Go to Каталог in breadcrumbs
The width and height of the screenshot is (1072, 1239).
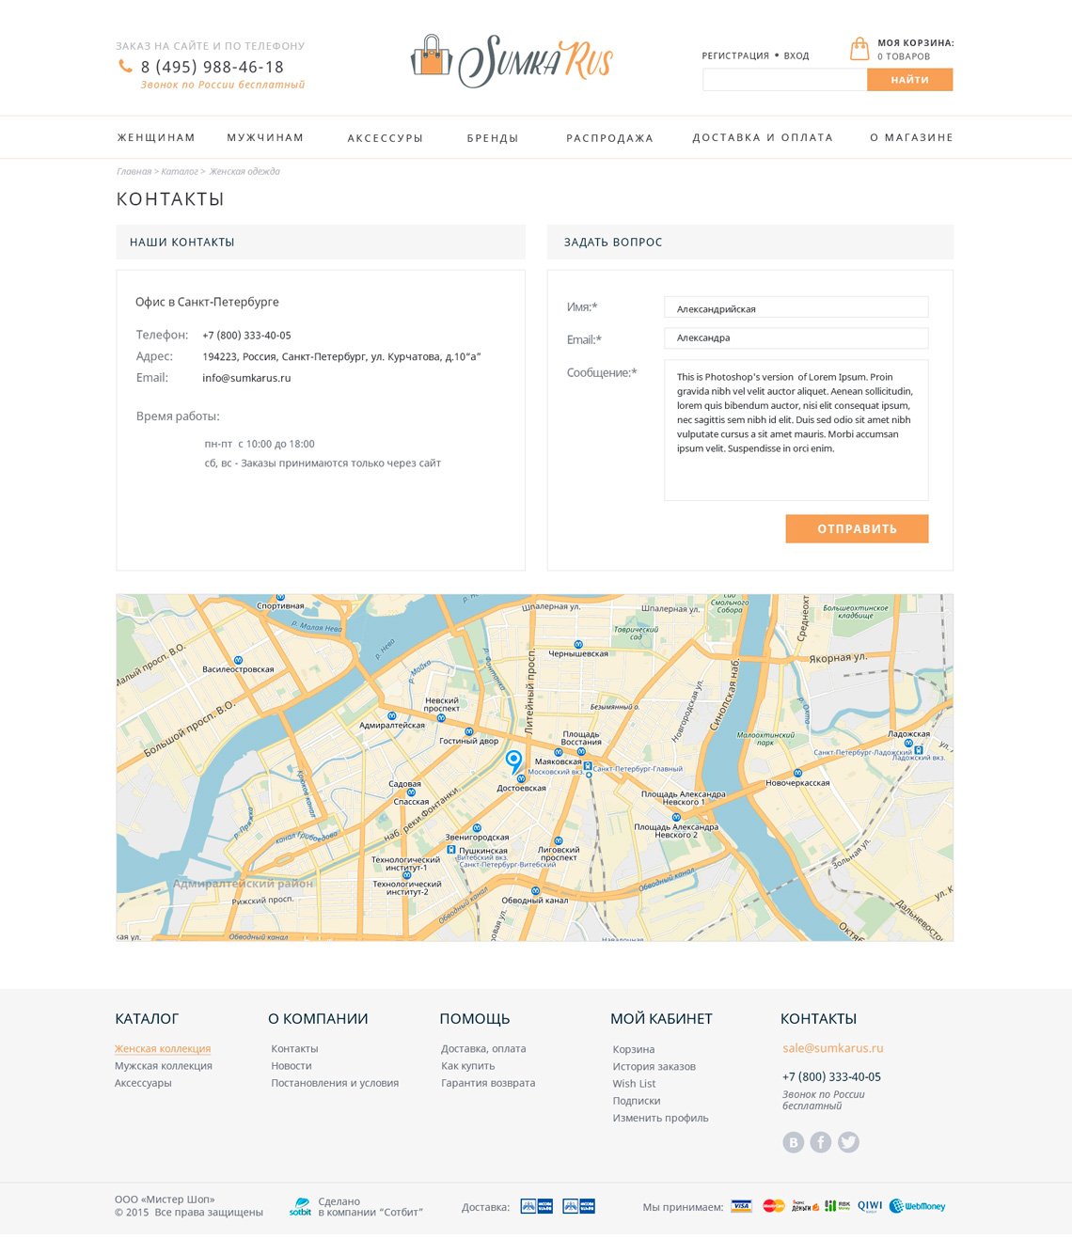pos(180,171)
